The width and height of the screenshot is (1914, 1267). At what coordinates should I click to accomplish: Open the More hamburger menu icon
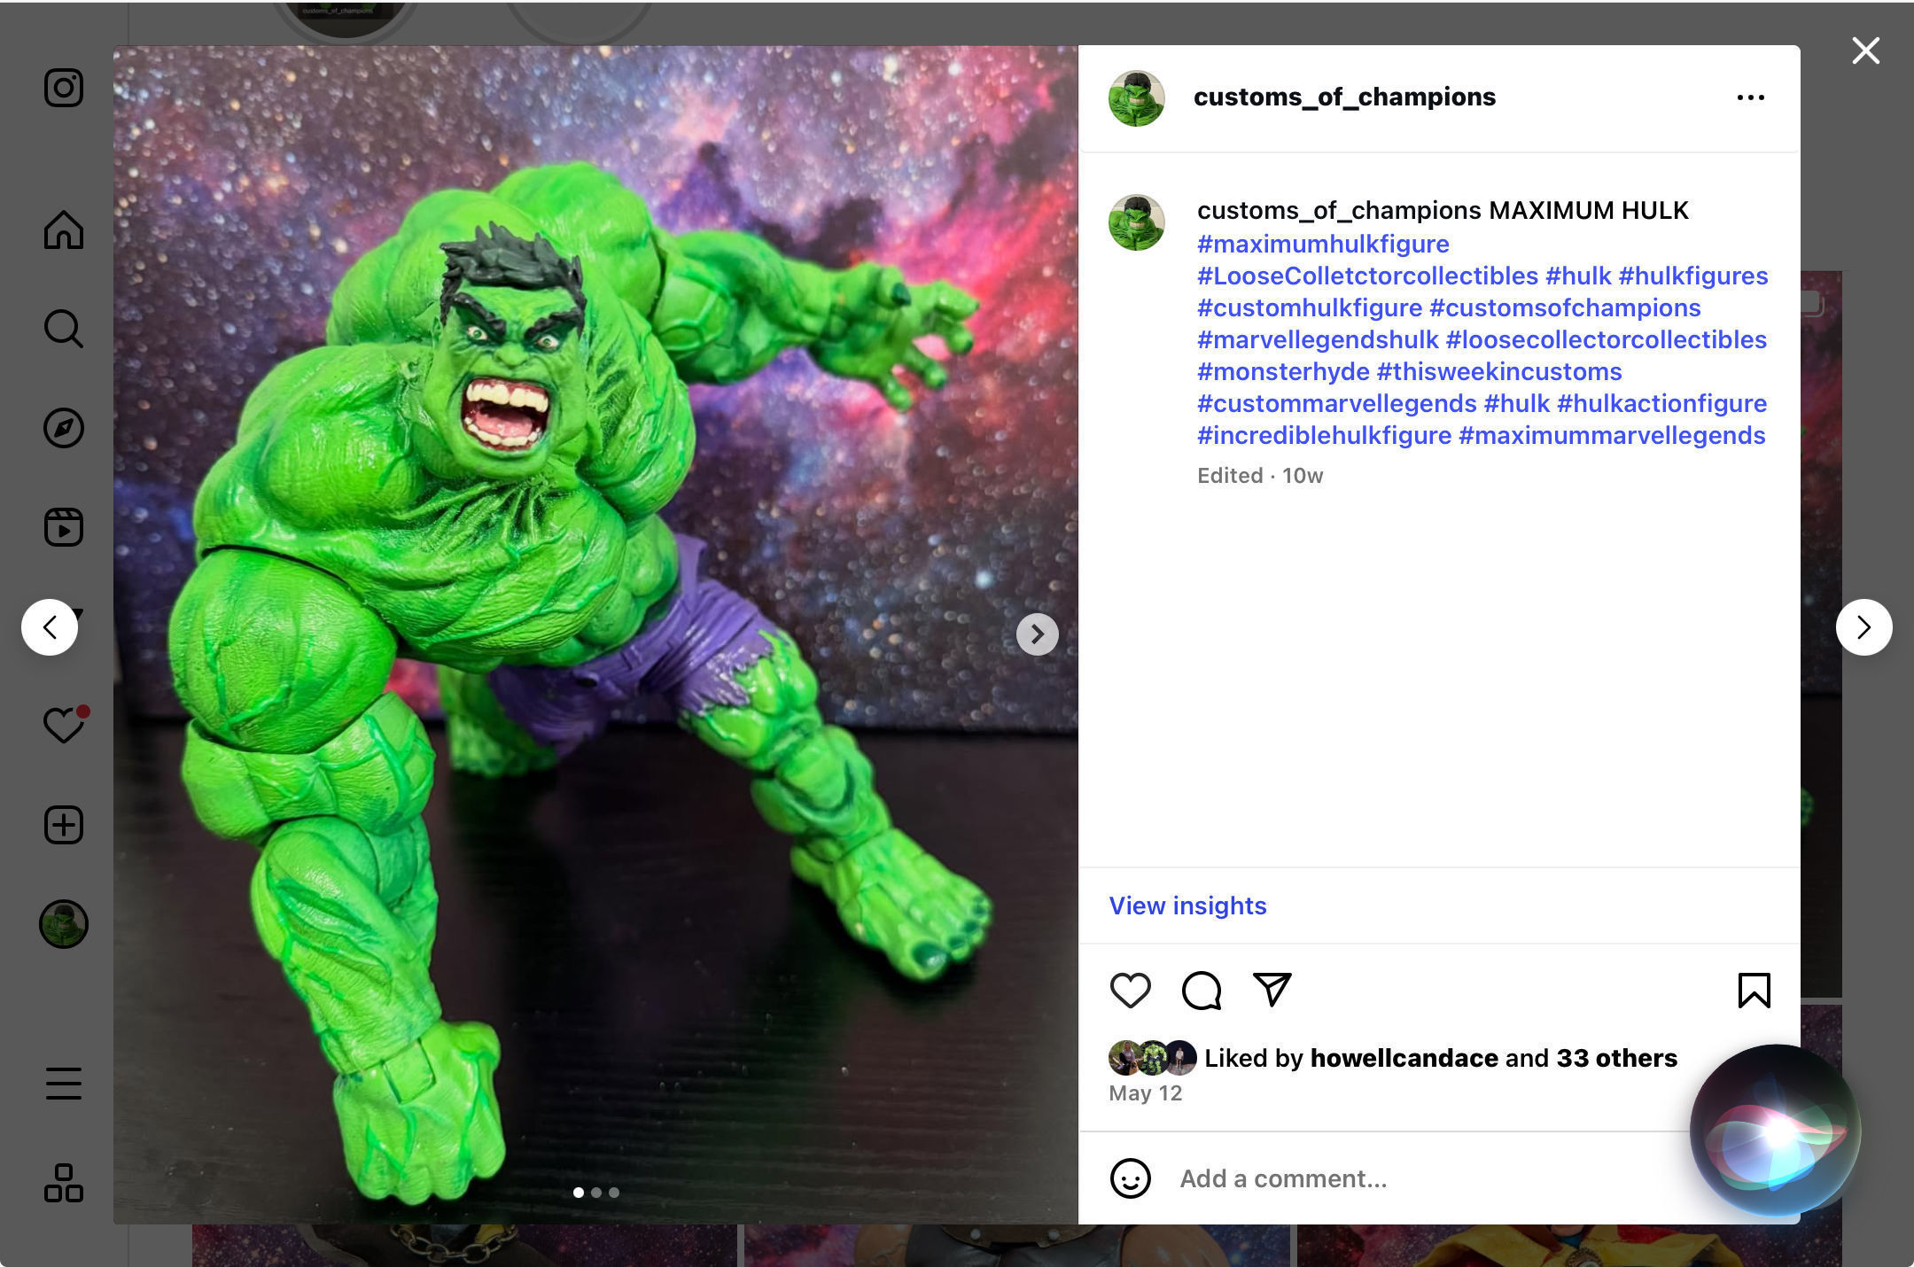64,1084
